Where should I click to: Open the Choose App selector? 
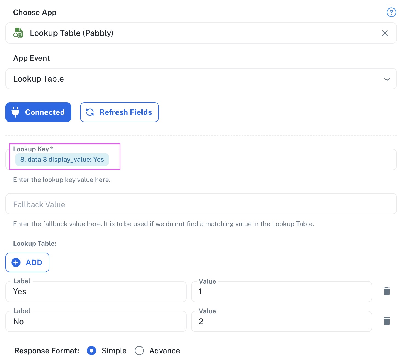tap(201, 33)
